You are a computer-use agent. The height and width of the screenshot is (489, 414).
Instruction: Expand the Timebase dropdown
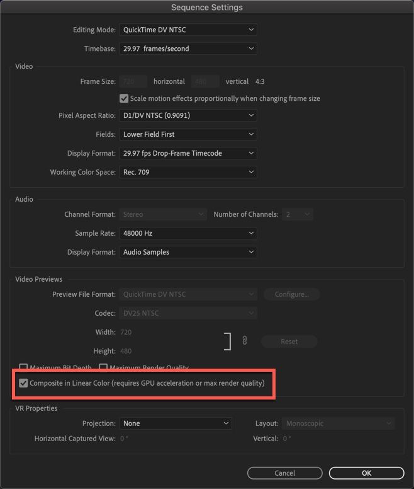point(187,49)
